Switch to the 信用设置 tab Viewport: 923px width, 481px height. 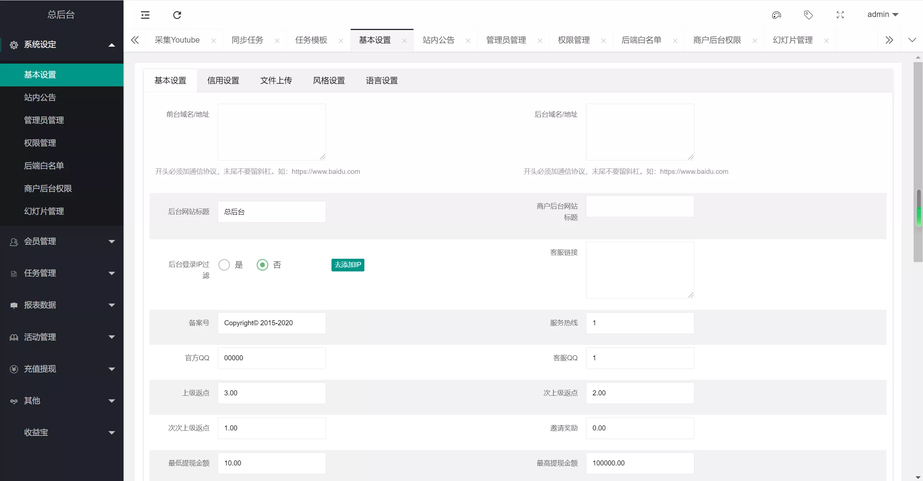(x=223, y=81)
